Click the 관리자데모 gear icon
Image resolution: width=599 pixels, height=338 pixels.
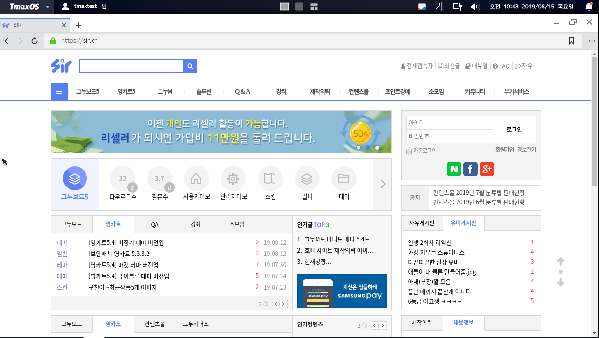233,179
